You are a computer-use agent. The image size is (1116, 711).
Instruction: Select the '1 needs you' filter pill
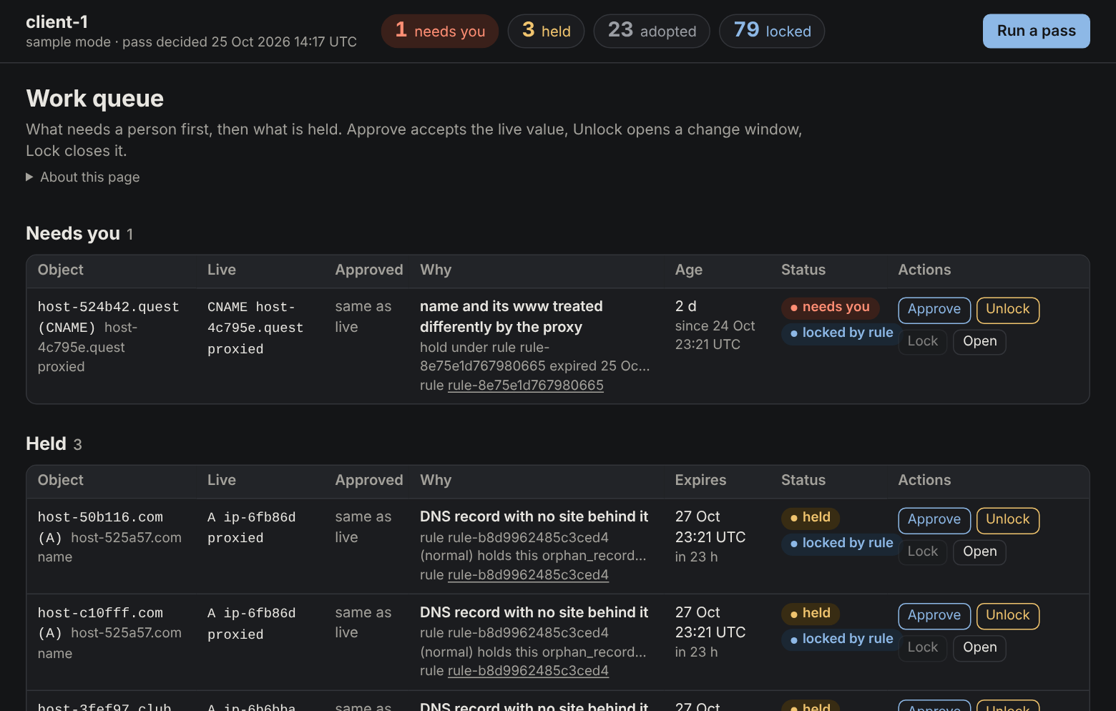(x=440, y=31)
